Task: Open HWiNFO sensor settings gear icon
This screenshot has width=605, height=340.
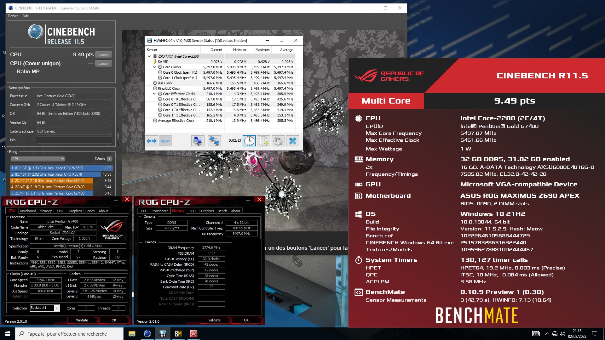Action: point(278,141)
